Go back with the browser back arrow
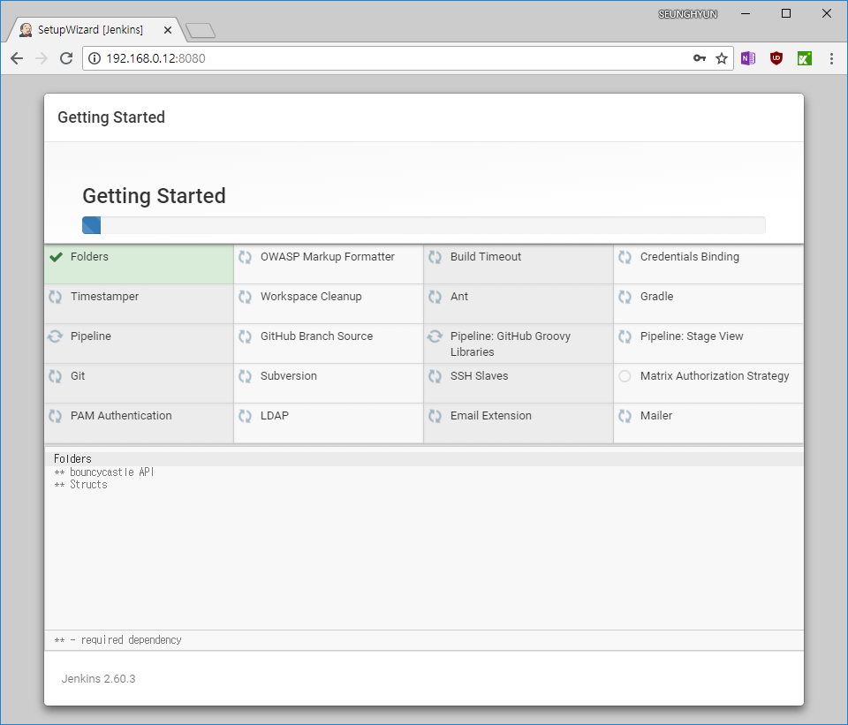848x725 pixels. [x=17, y=58]
